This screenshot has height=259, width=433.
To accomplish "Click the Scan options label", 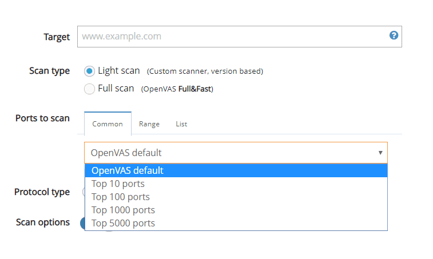I will 43,222.
